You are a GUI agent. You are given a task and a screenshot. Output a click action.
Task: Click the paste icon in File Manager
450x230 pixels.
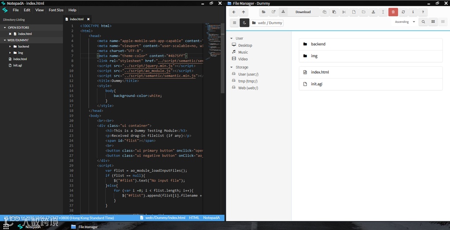334,12
